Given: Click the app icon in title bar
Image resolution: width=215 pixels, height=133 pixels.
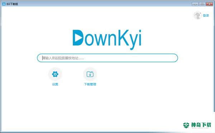Looking at the screenshot, I should tap(4, 4).
